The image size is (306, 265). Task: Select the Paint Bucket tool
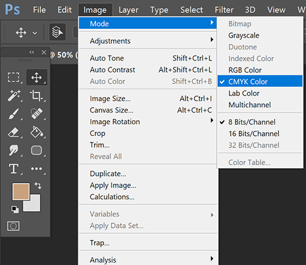(37, 132)
